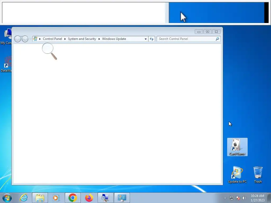Click the network tray icon
The height and width of the screenshot is (203, 271).
(231, 198)
